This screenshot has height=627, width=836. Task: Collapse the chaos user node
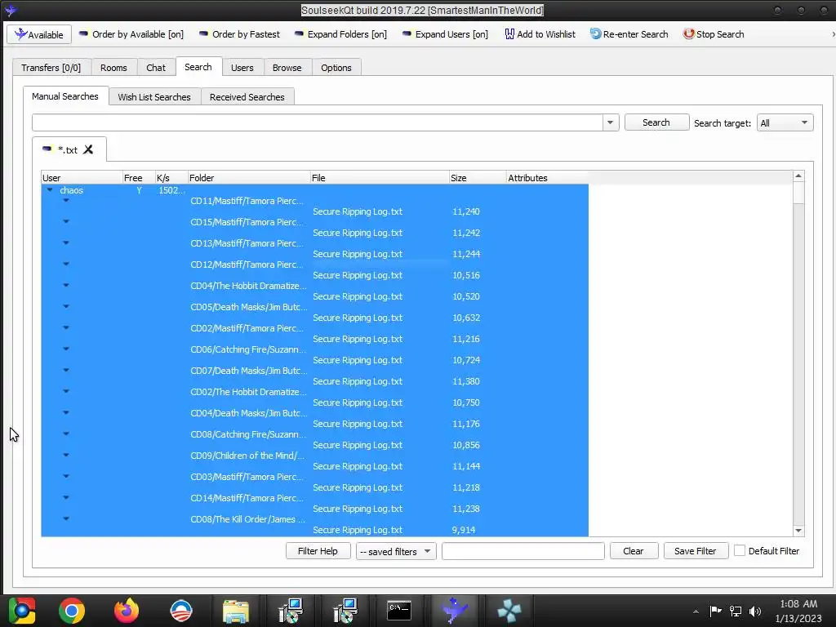[x=50, y=189]
